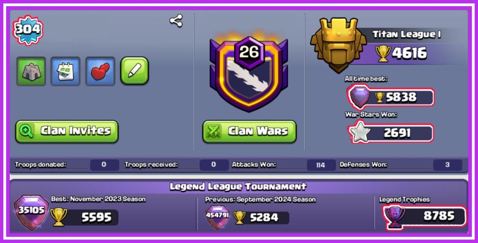Open the clan castle icon button
The height and width of the screenshot is (243, 478).
31,71
